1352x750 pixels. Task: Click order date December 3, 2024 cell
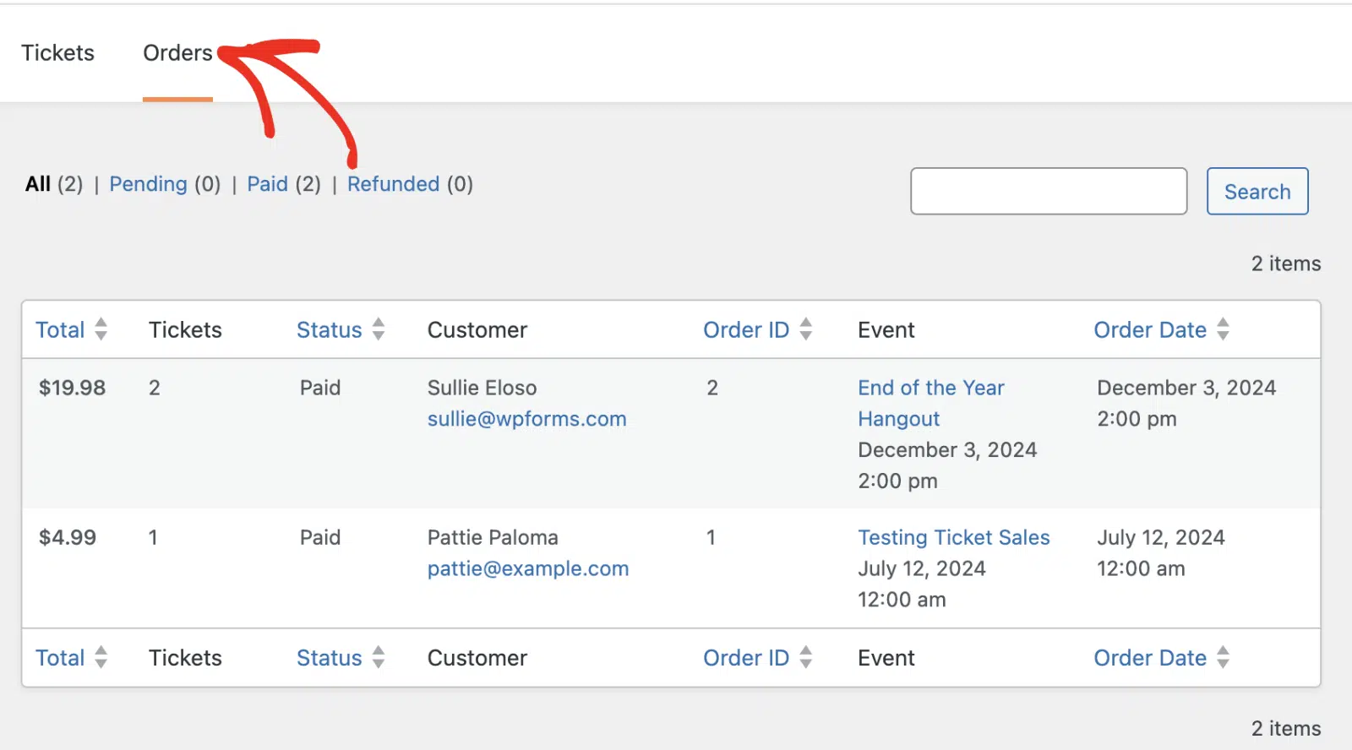(x=1186, y=403)
